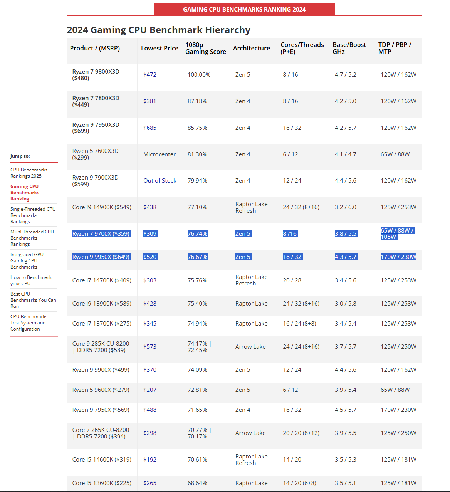The height and width of the screenshot is (492, 450).
Task: Select the 16 / 24 (8+8) cores cell
Action: point(300,324)
